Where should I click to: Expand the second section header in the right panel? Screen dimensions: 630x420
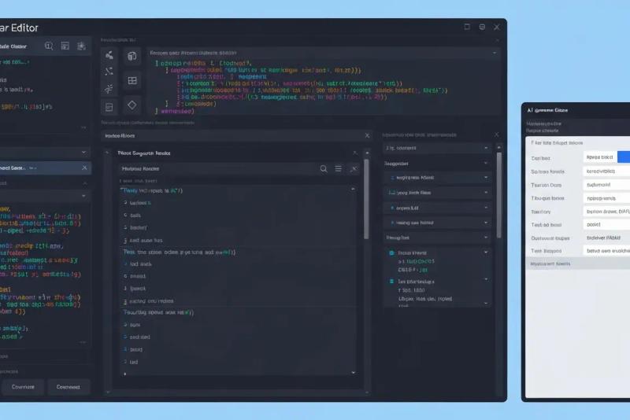437,164
